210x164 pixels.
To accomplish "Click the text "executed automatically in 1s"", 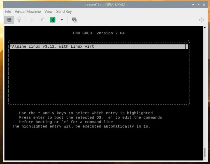I will (116, 126).
